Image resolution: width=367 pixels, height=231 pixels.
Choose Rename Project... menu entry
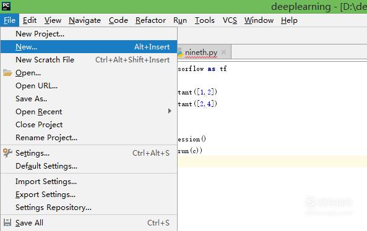click(x=89, y=138)
